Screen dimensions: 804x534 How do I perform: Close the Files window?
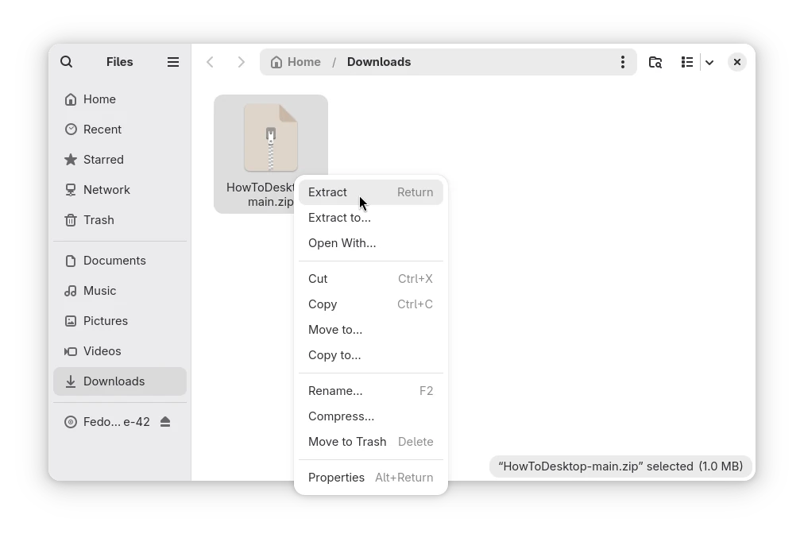[x=736, y=62]
